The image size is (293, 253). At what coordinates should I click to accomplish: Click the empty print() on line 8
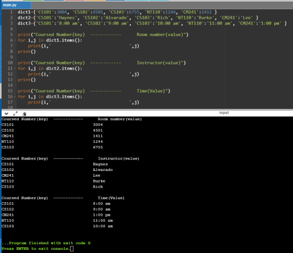pos(27,52)
